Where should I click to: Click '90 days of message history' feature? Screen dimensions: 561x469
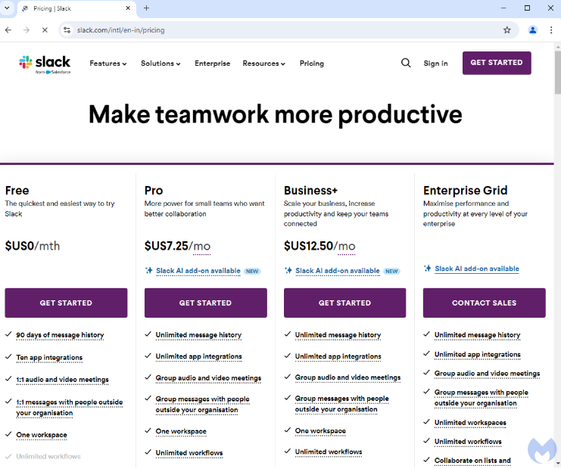point(60,335)
